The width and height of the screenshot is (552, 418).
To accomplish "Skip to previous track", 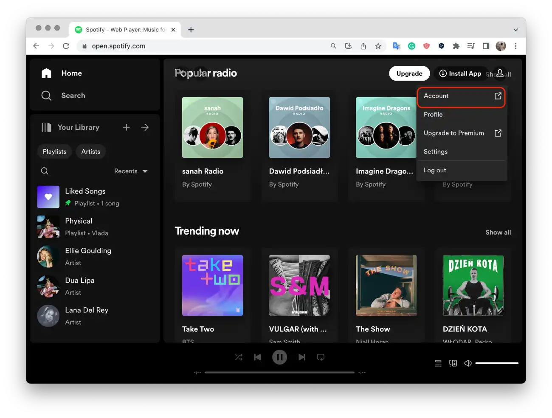I will [x=257, y=357].
